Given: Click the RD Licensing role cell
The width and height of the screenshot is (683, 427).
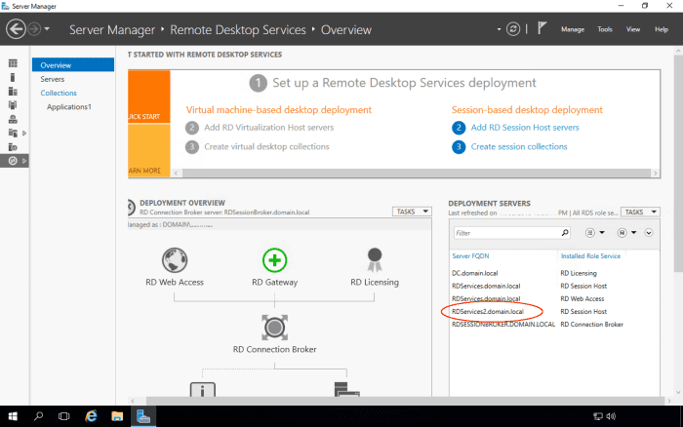Looking at the screenshot, I should pos(579,273).
